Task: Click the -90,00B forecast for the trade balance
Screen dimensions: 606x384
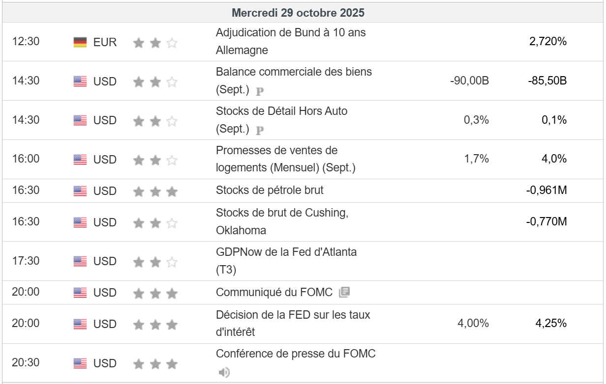Action: pyautogui.click(x=469, y=81)
